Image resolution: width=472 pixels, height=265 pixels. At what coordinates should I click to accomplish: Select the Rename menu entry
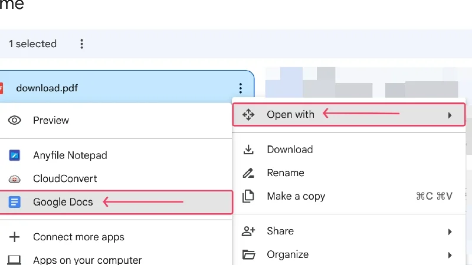coord(286,173)
